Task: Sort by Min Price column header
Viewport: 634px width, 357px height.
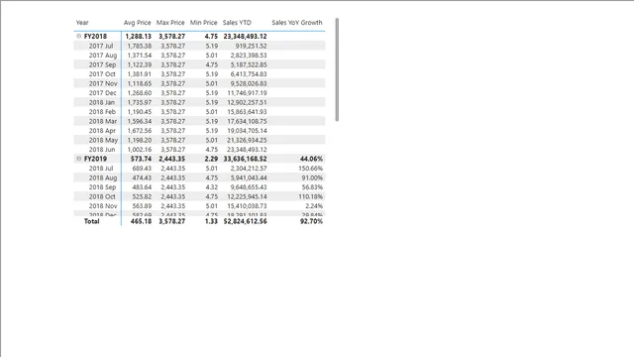Action: coord(204,23)
